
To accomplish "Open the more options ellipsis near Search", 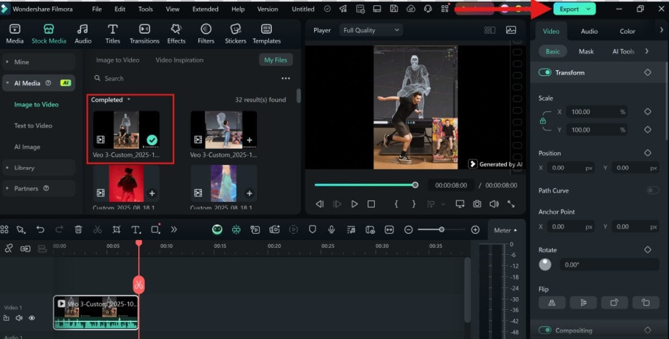I will pos(286,78).
